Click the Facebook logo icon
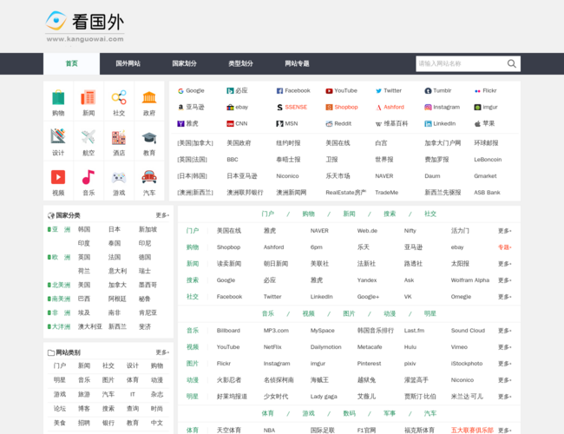 click(279, 91)
